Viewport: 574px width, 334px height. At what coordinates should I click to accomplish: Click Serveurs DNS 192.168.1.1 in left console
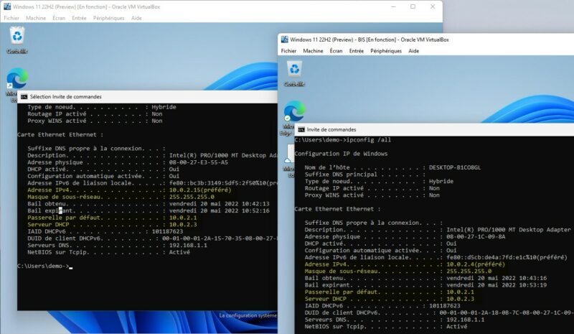tap(117, 245)
